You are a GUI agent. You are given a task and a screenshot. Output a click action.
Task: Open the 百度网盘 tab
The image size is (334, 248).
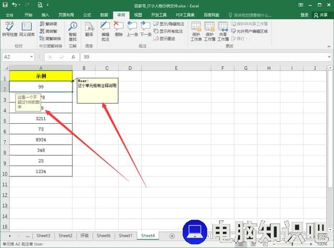(x=211, y=15)
